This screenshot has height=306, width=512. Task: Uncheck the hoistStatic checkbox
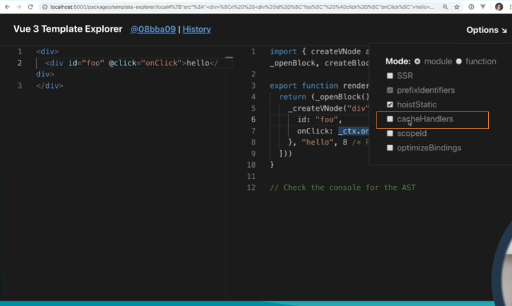point(390,105)
